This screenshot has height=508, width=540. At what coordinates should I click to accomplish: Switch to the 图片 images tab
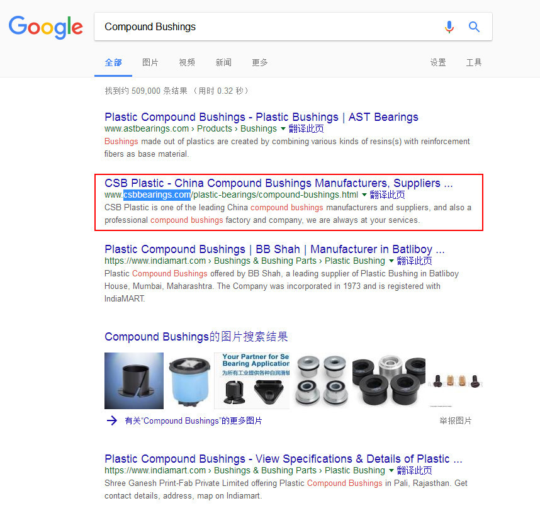pos(150,63)
